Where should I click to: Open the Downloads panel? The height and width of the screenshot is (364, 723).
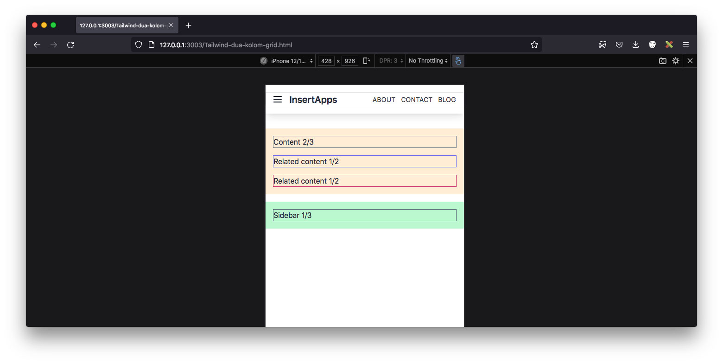click(x=636, y=45)
